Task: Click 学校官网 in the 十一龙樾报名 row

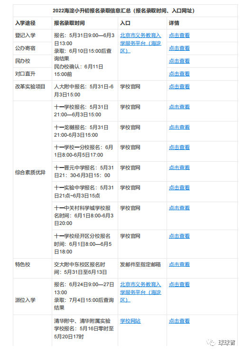Action: 130,127
